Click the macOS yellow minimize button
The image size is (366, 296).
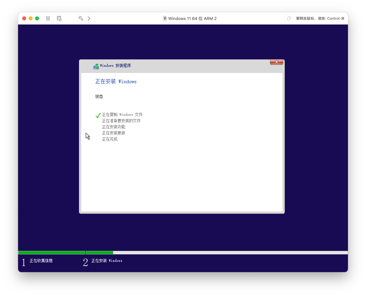[x=31, y=18]
